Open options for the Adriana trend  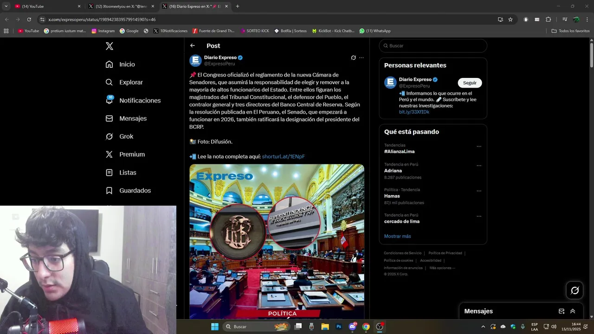(x=479, y=166)
